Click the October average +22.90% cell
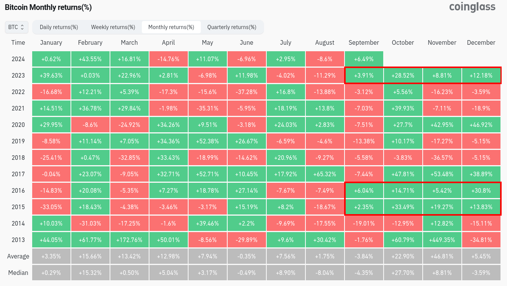This screenshot has height=286, width=507. tap(403, 256)
